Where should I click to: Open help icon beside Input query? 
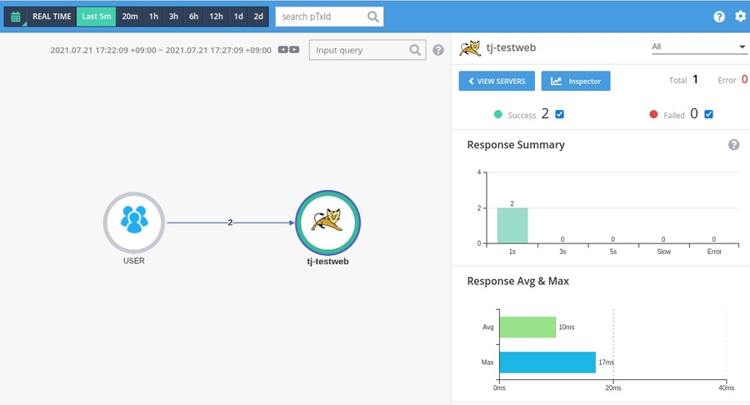pos(438,50)
